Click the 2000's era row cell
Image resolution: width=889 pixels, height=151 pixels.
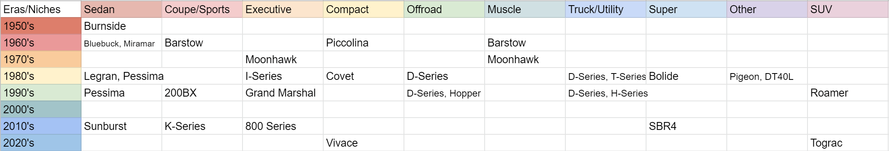coord(41,109)
